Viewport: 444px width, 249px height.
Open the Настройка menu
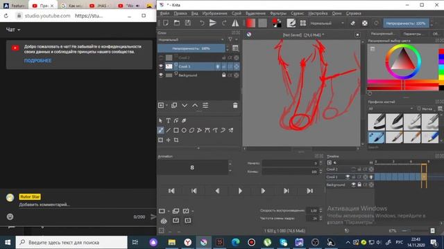pos(318,13)
